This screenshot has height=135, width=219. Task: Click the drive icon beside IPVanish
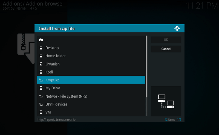pyautogui.click(x=41, y=64)
